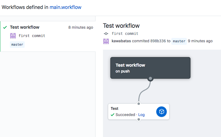The image size is (221, 137).
Task: Select the Test action node title
Action: (x=114, y=109)
